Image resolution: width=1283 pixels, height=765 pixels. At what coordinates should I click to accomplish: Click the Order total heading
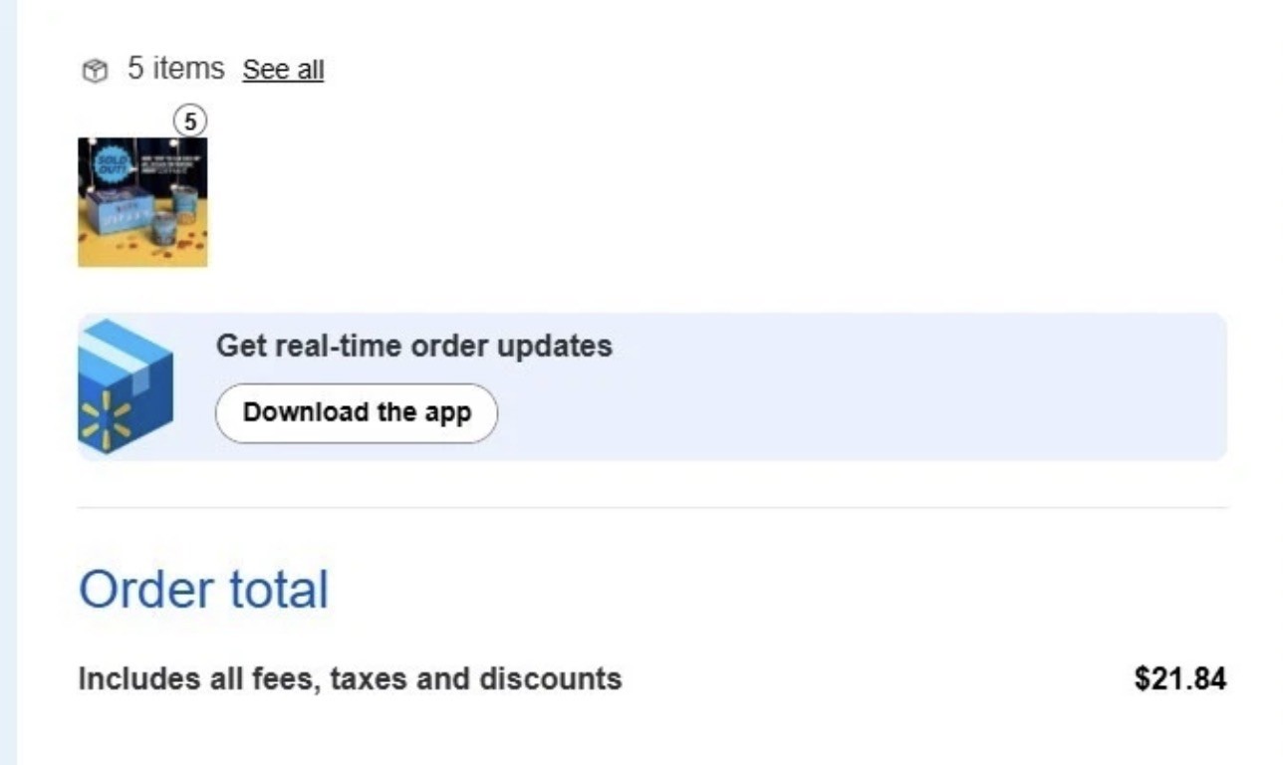coord(203,589)
